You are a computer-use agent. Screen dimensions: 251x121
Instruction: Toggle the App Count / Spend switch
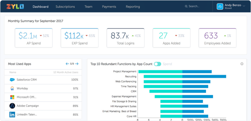(x=157, y=64)
